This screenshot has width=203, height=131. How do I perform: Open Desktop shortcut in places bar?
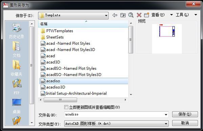[x=17, y=106]
